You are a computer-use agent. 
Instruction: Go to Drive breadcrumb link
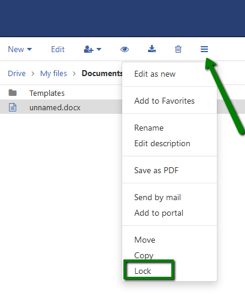pyautogui.click(x=17, y=74)
